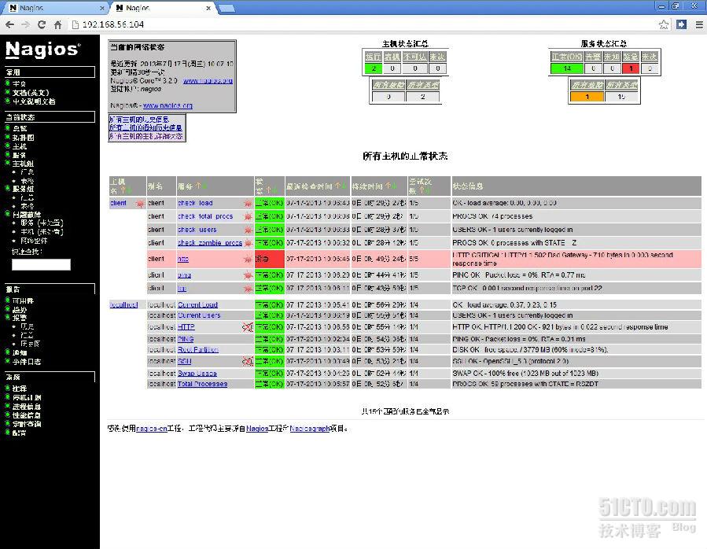Open the Swap Usage service link

[197, 374]
